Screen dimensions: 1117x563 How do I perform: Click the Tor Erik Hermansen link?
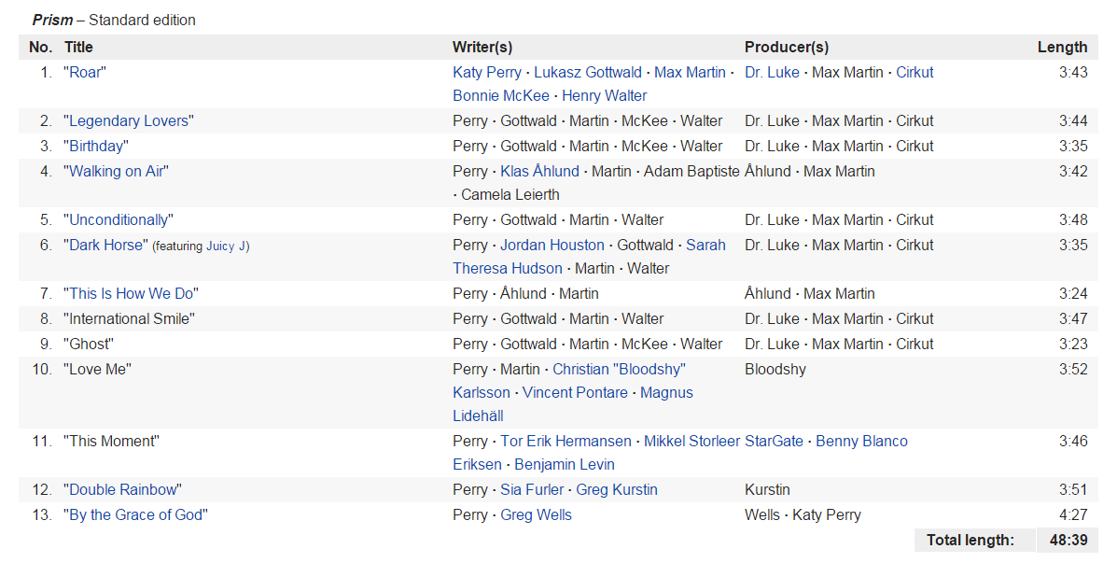pyautogui.click(x=565, y=441)
